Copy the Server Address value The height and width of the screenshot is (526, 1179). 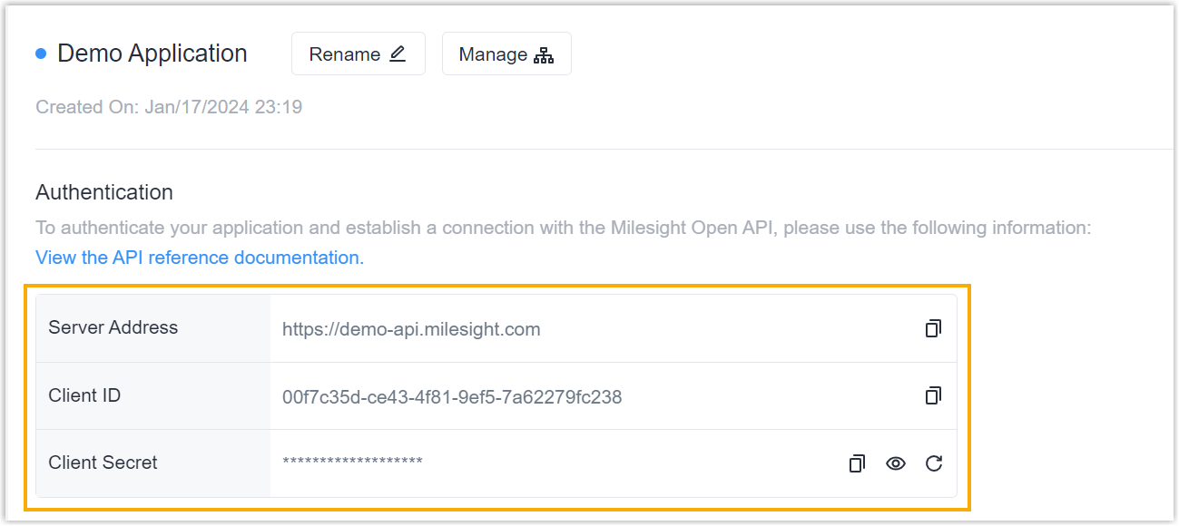pos(933,328)
